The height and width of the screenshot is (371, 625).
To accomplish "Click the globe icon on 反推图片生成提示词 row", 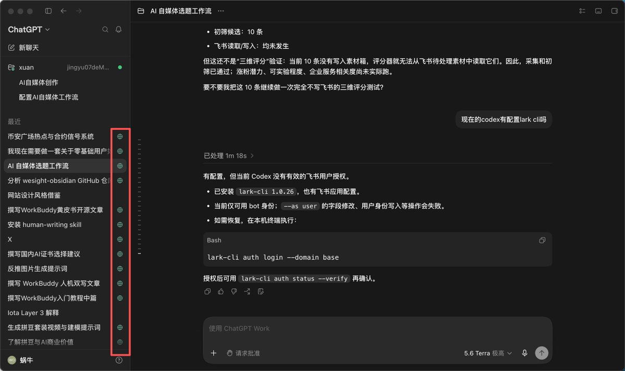I will pos(120,269).
